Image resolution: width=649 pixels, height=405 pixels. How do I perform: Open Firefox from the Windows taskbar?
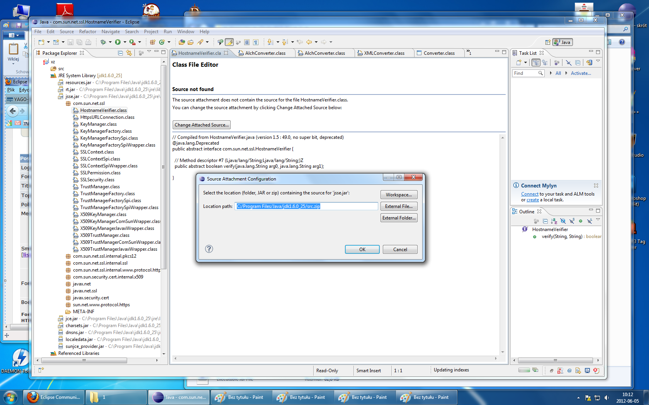point(54,397)
